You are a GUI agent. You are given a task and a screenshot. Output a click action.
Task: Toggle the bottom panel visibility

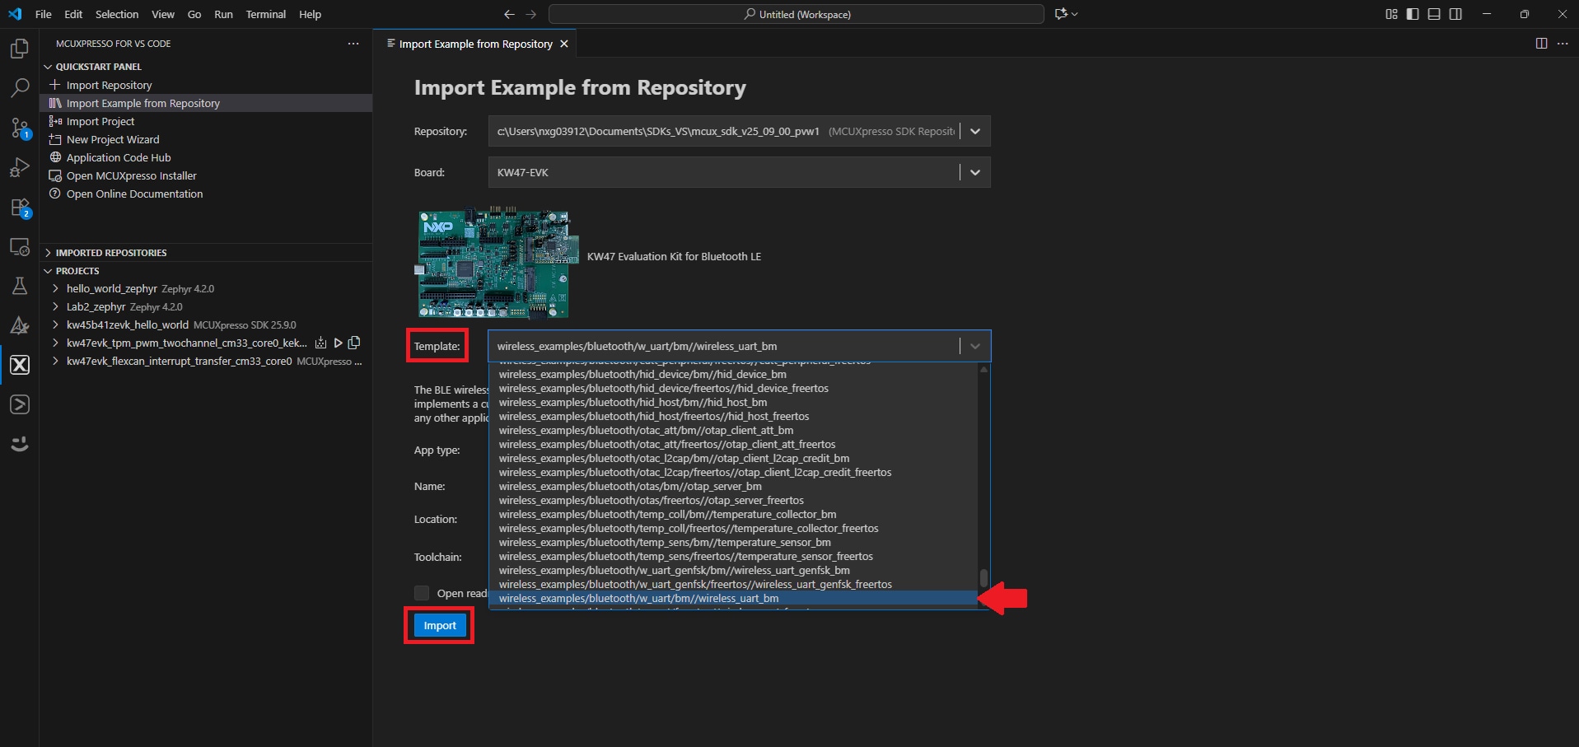[1434, 14]
